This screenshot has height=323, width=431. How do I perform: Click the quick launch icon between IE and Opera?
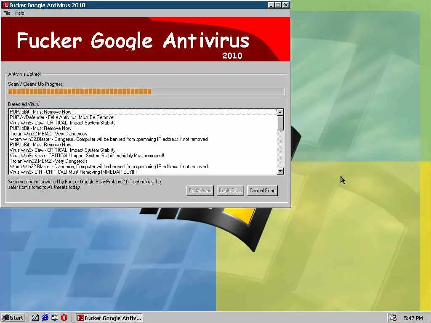pos(55,318)
